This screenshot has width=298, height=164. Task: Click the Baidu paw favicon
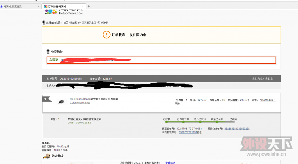[x=1, y=6]
